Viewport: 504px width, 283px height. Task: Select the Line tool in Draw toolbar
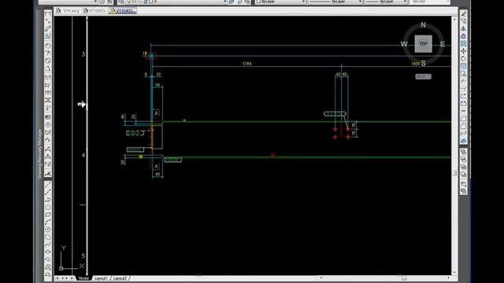point(48,185)
